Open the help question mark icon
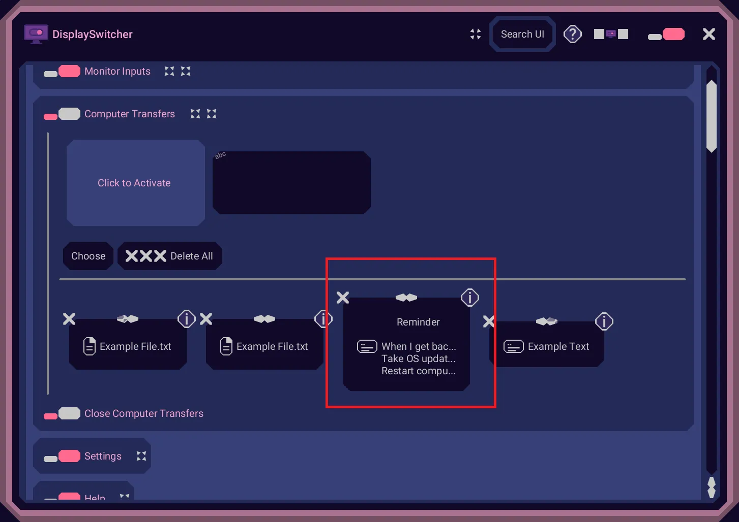This screenshot has height=522, width=739. coord(573,34)
